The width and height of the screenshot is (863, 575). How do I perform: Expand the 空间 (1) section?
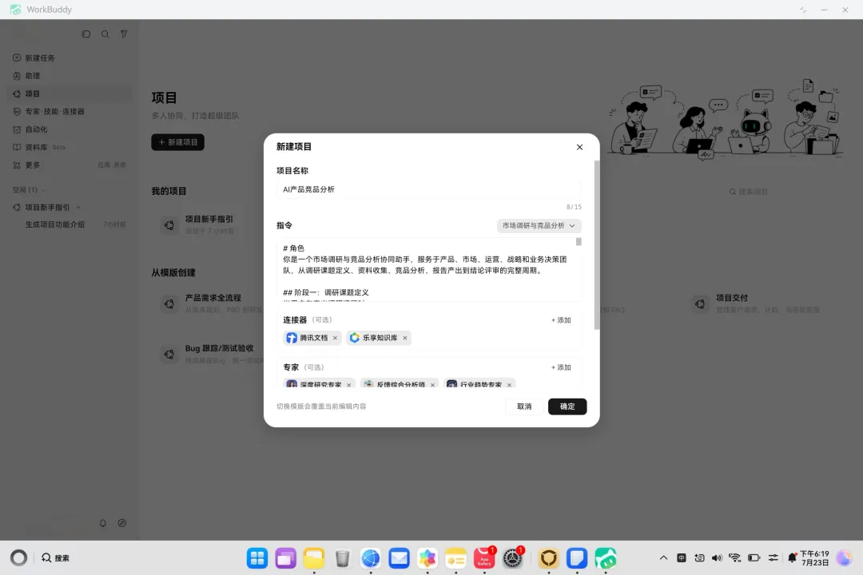tap(29, 190)
